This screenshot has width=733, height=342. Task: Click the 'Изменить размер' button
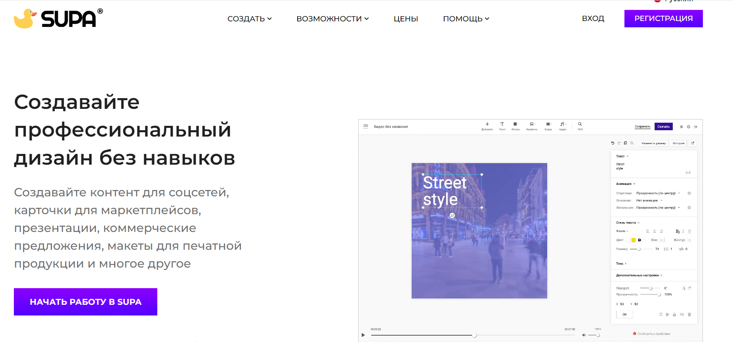click(654, 143)
